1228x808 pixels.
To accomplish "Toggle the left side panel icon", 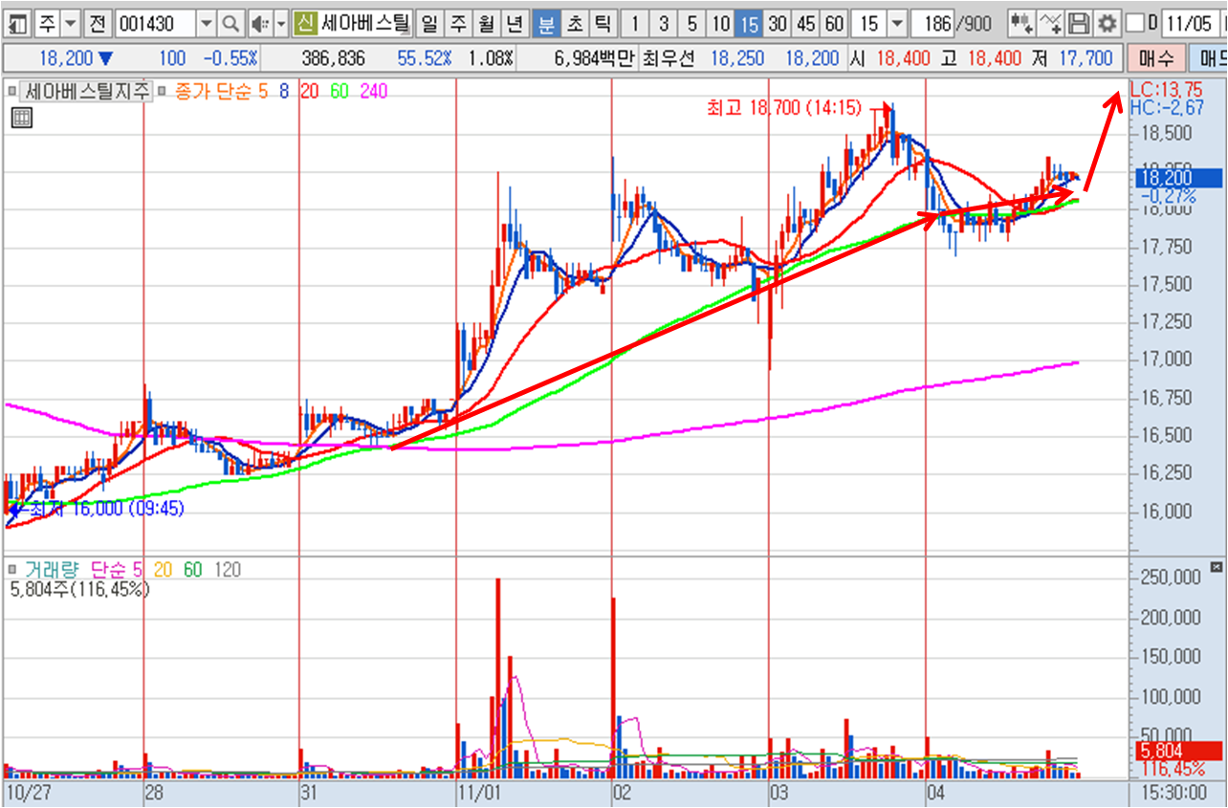I will coord(17,22).
